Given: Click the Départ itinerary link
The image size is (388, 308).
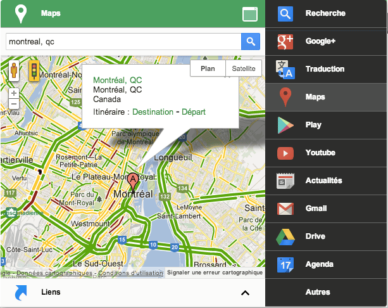Looking at the screenshot, I should (x=194, y=112).
